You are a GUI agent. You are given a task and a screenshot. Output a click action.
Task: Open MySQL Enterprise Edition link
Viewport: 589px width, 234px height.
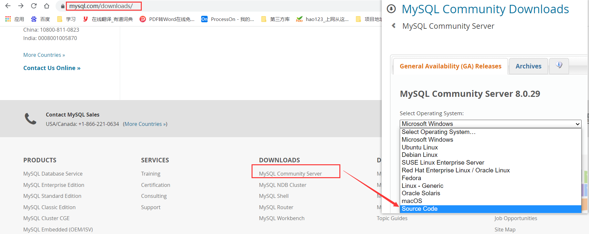(x=54, y=185)
